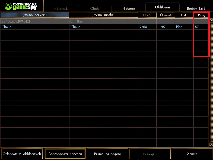Open Podrobnosti serveru
213x160 pixels.
(x=65, y=154)
